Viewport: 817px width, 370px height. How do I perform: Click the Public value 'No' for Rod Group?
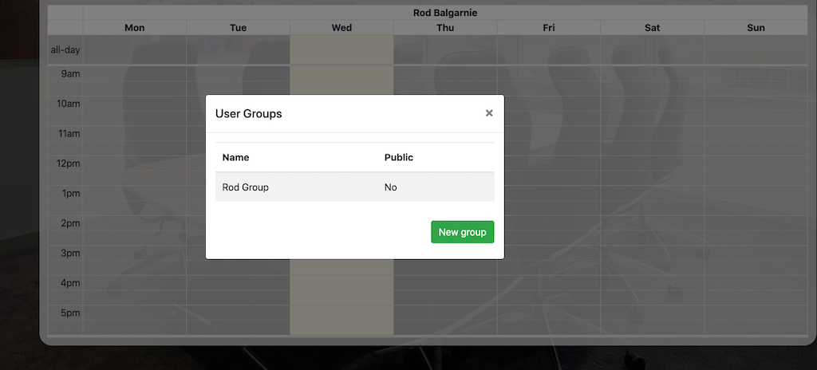pyautogui.click(x=391, y=187)
